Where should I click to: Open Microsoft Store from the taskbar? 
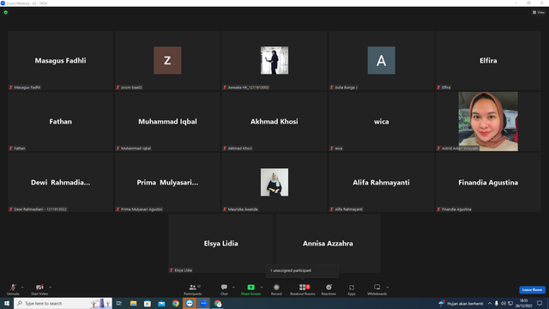148,303
